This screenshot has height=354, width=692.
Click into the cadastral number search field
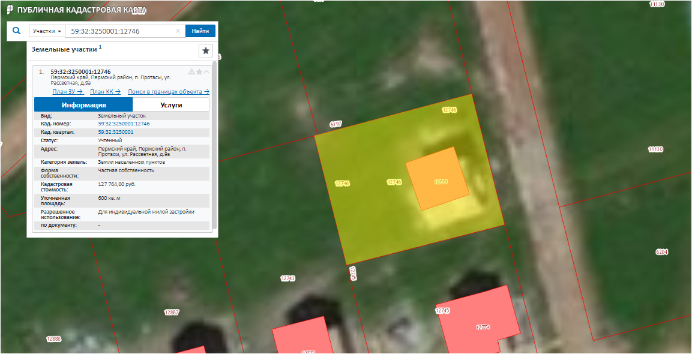tap(120, 31)
